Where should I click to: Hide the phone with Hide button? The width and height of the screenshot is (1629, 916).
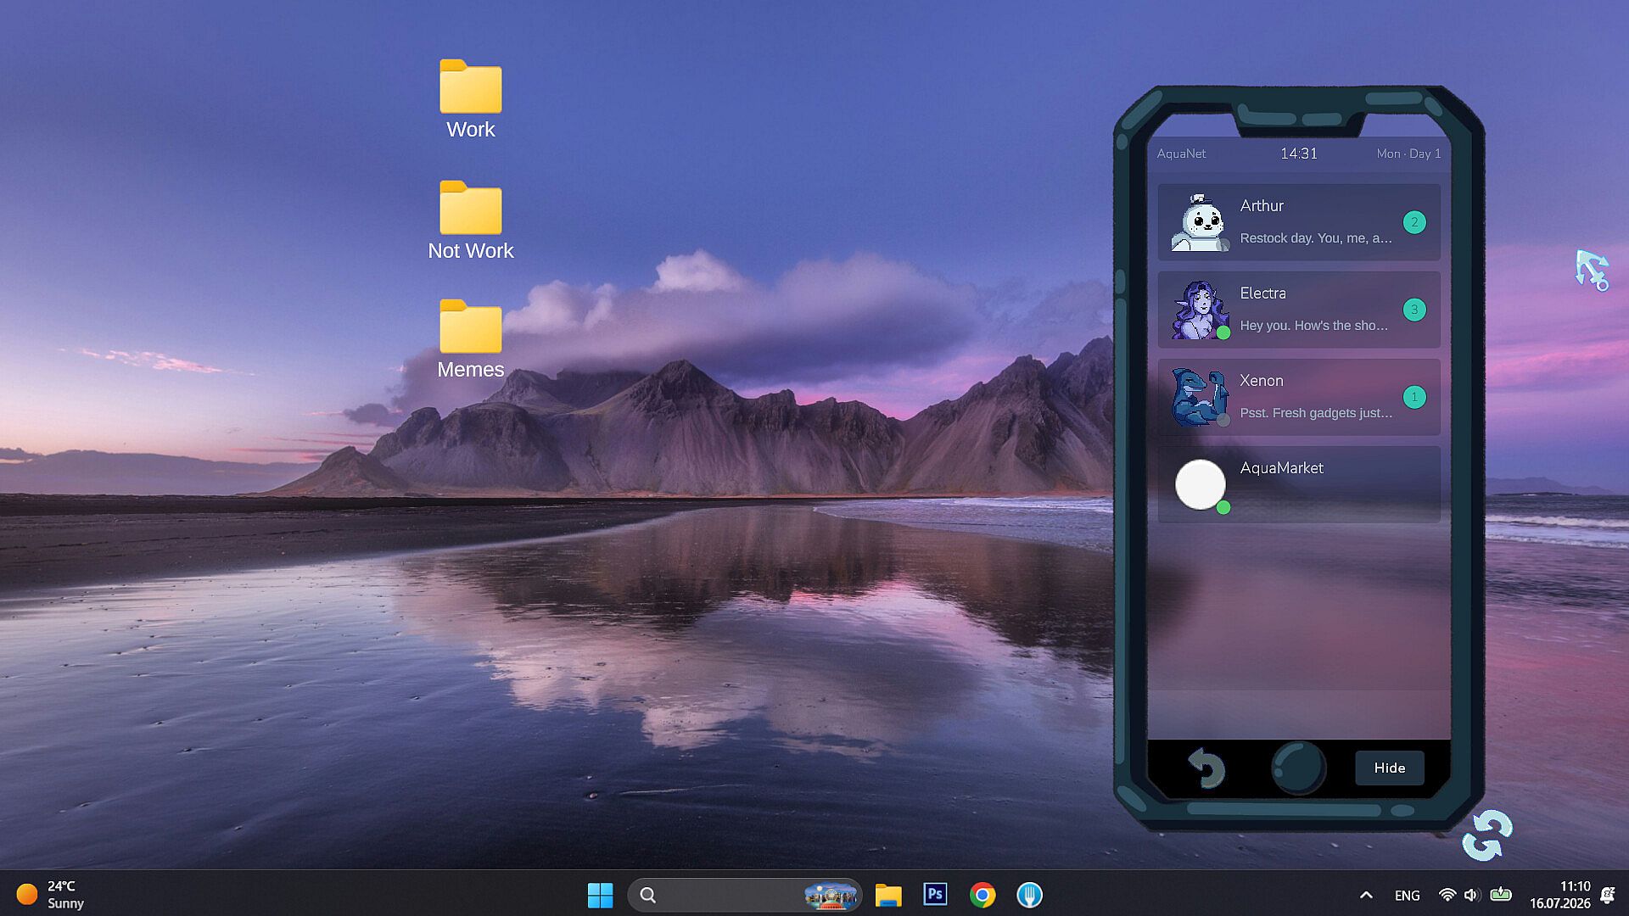coord(1390,768)
